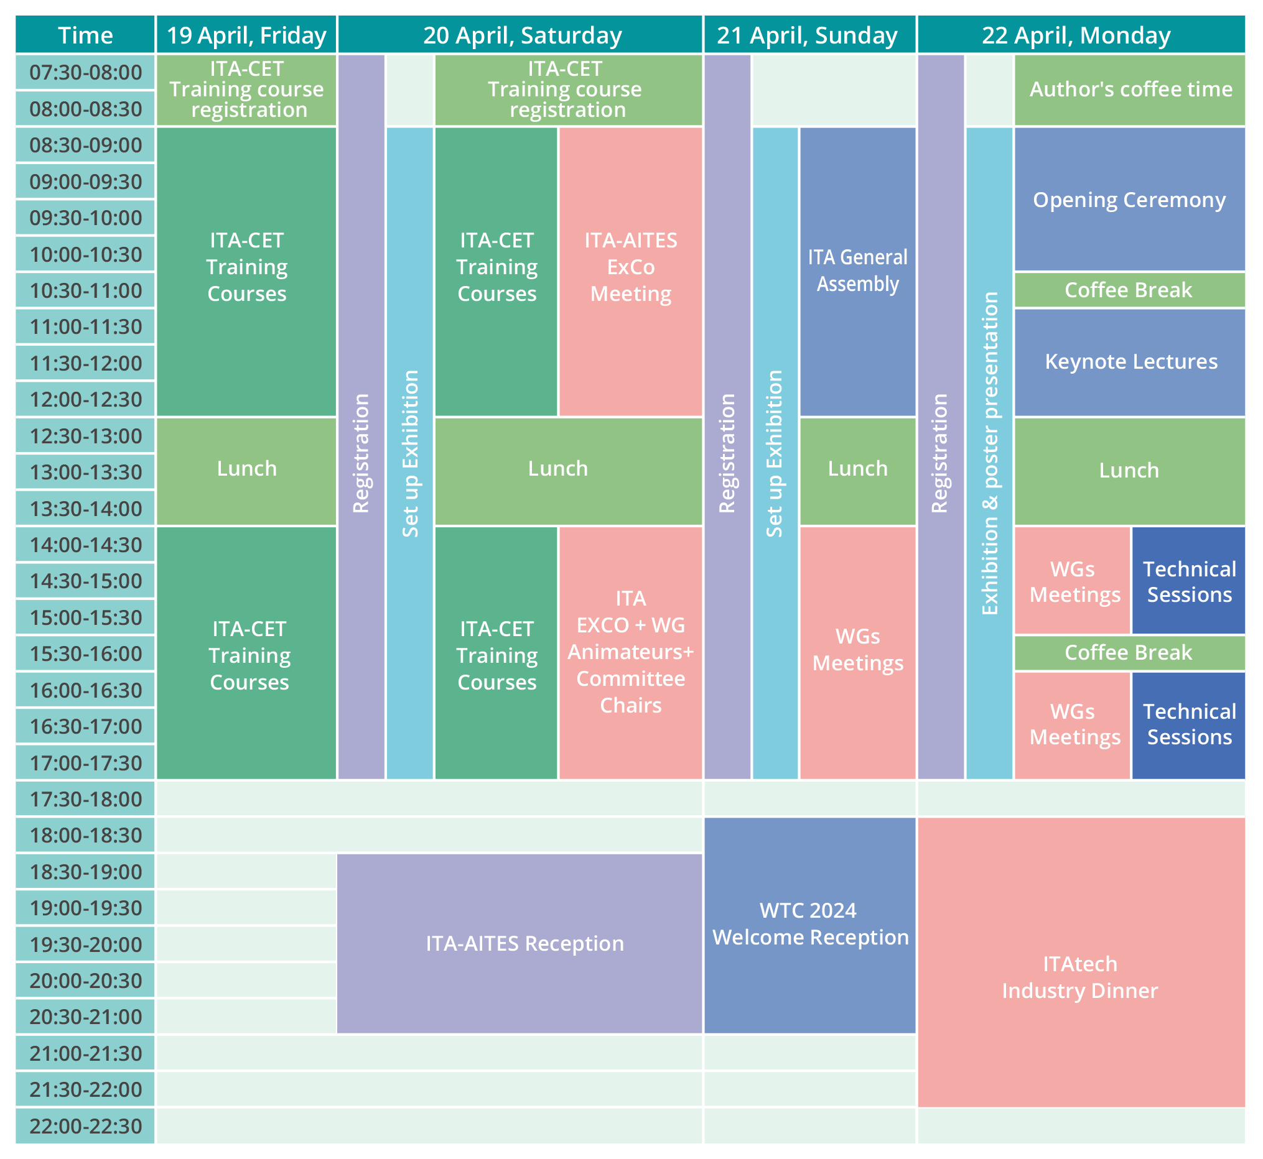1263x1159 pixels.
Task: Open Saturday's Training course registration block
Action: 569,90
